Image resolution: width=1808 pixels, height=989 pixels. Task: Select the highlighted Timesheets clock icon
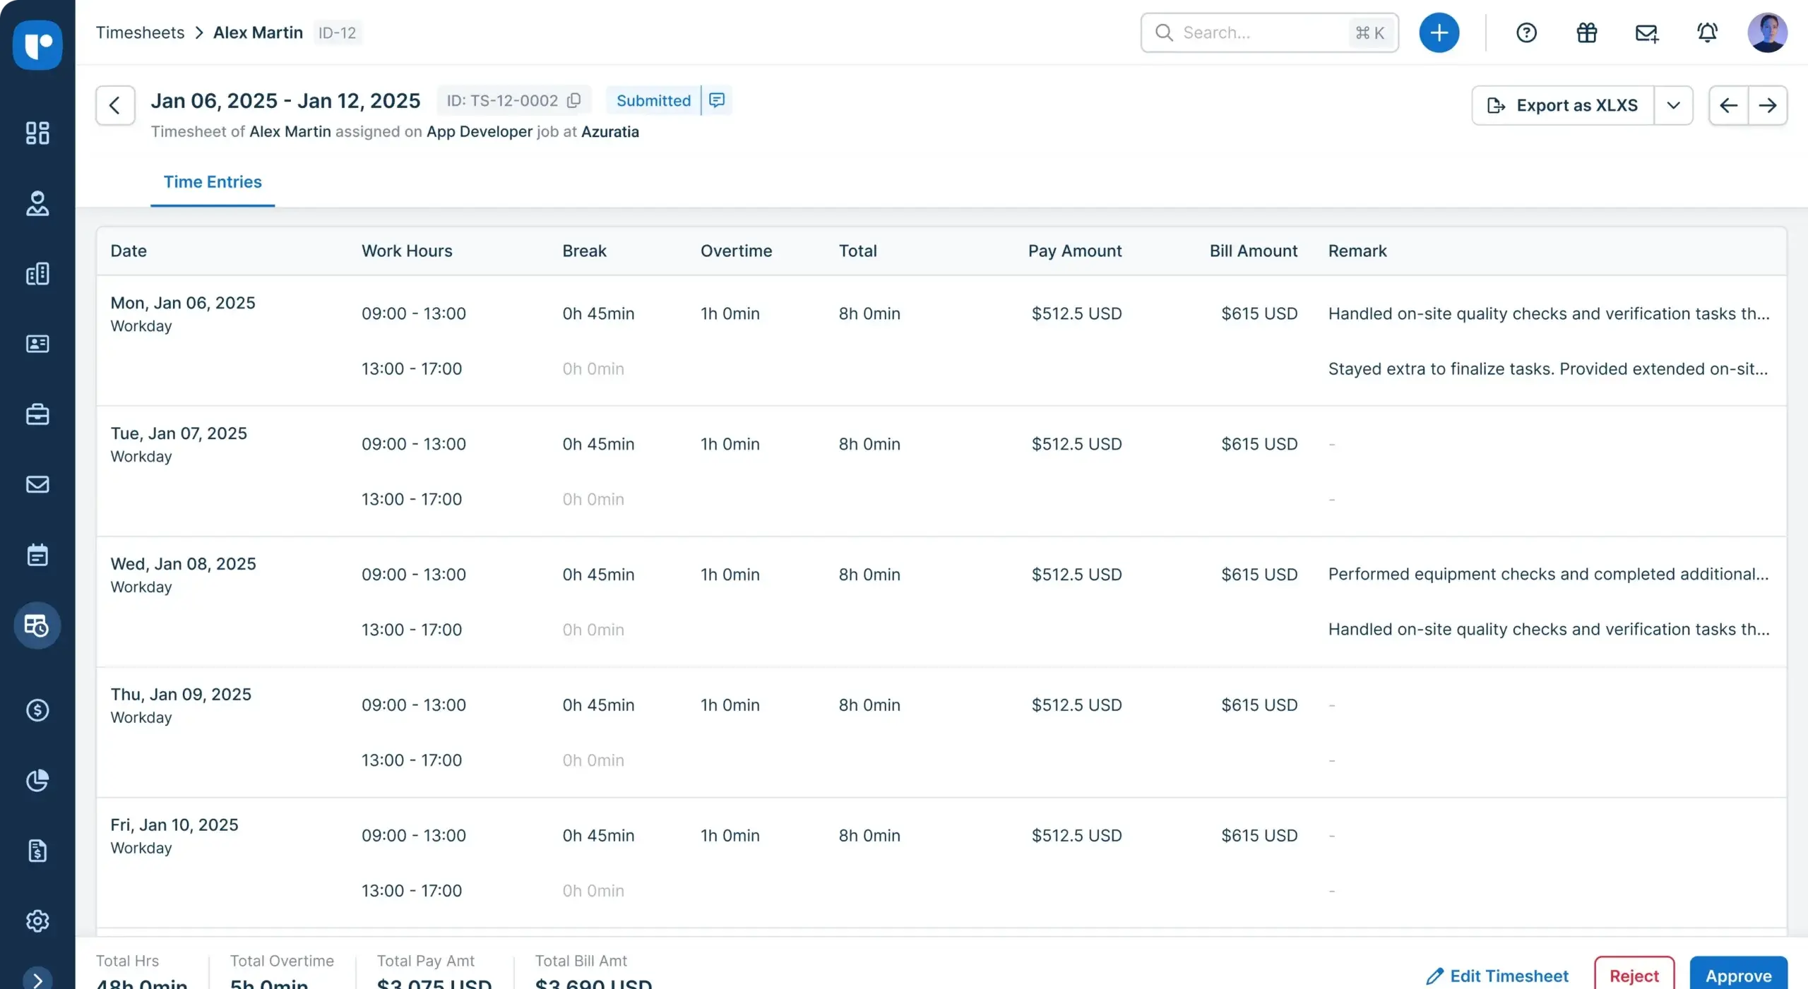[x=37, y=625]
